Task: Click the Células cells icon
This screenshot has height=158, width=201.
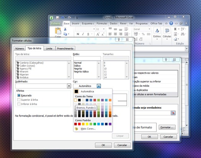Action: (167, 31)
